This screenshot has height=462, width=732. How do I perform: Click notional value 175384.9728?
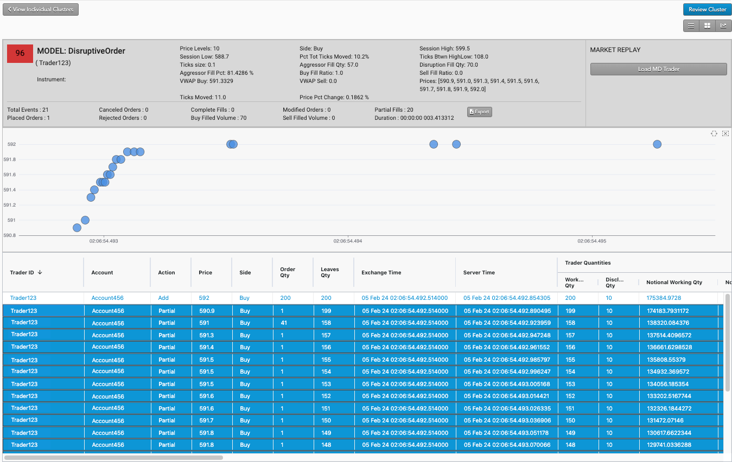tap(664, 298)
